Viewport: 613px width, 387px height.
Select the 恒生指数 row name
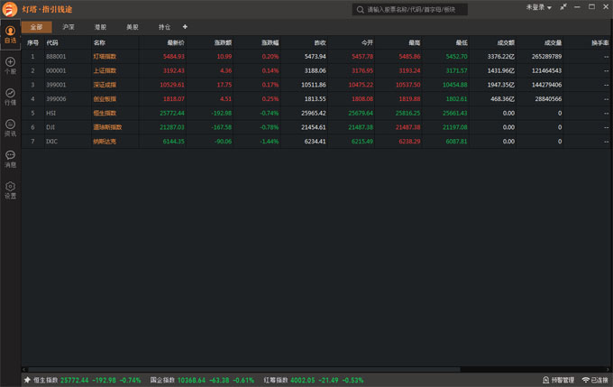click(105, 113)
